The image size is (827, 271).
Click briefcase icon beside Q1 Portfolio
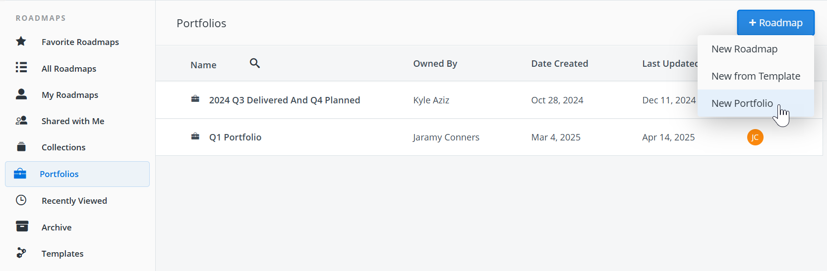click(195, 136)
